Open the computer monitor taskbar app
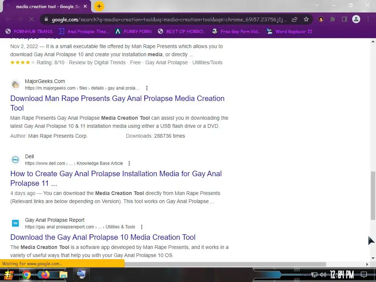Viewport: 376px width, 282px height. pos(81,275)
